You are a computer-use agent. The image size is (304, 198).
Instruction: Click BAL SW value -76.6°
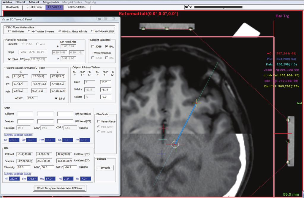pos(32,179)
